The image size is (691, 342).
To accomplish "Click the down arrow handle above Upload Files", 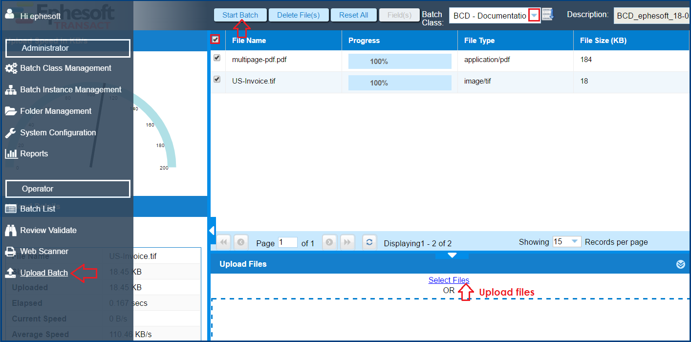I will 452,255.
